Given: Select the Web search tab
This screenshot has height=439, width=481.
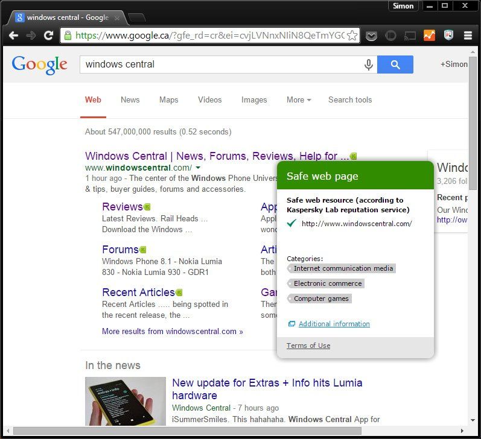Looking at the screenshot, I should click(x=93, y=99).
